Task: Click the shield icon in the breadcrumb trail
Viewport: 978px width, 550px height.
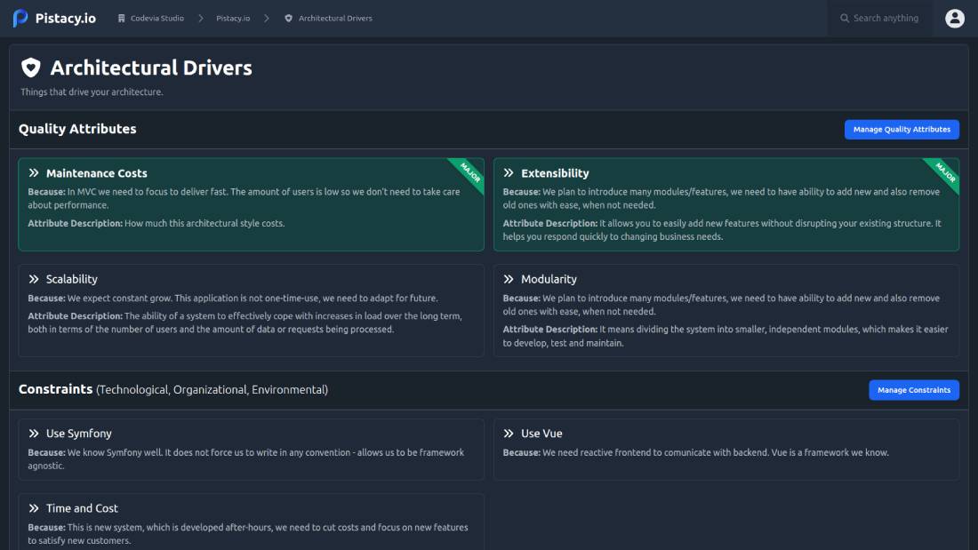Action: point(287,17)
